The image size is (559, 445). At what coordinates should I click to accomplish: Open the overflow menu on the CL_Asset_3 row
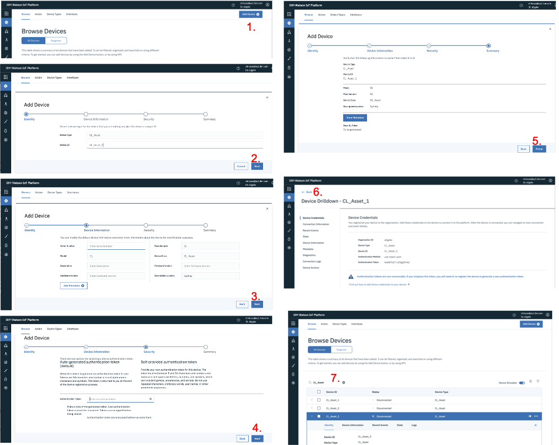click(x=536, y=416)
